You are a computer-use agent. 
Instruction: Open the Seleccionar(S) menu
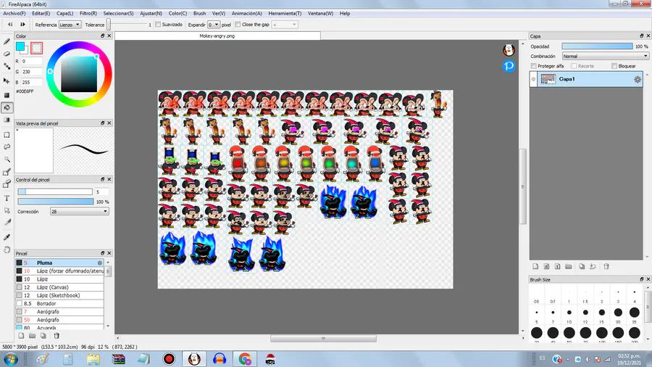119,13
